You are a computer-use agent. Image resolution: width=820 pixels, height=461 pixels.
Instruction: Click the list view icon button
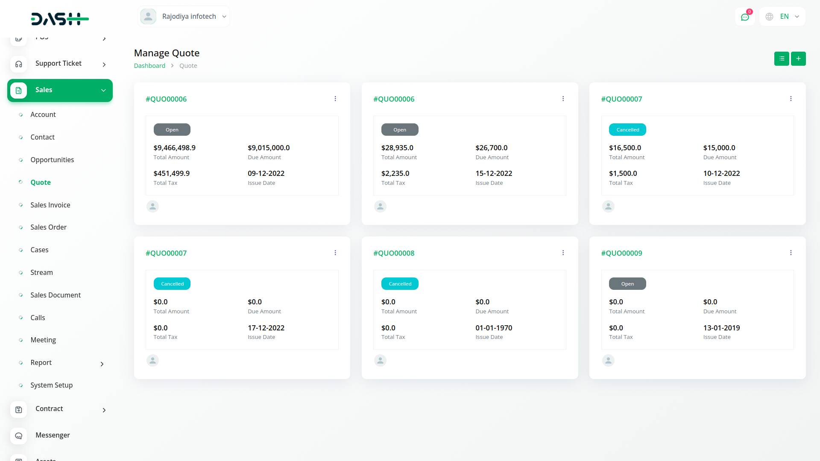781,58
